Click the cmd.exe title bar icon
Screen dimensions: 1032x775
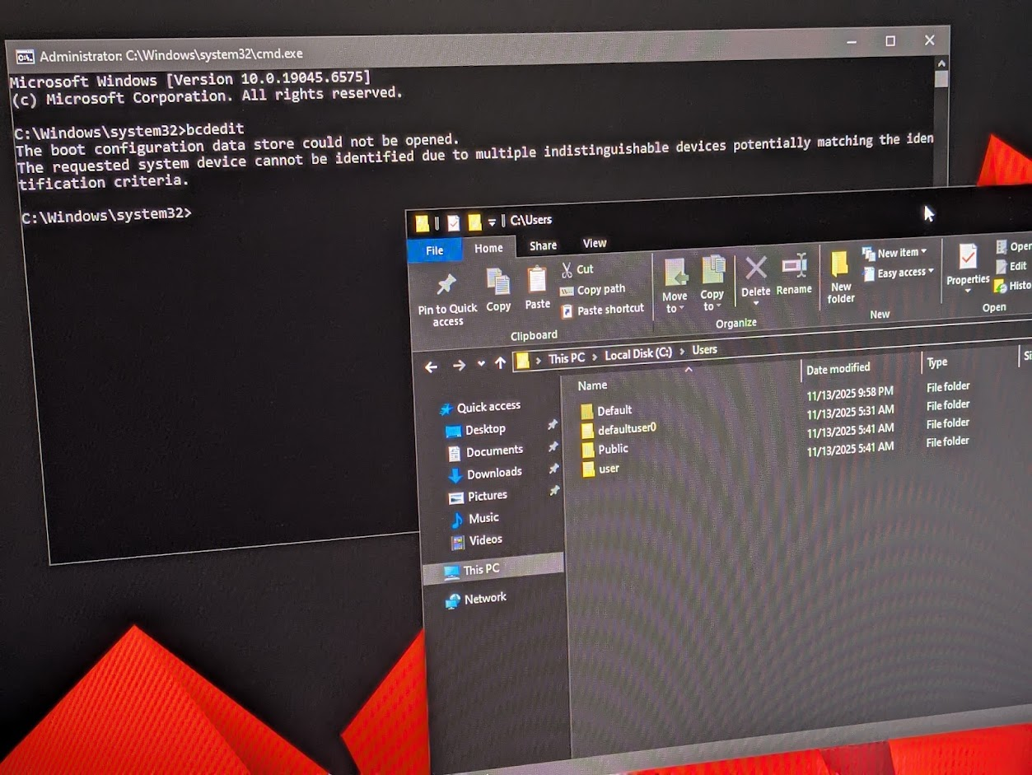26,56
